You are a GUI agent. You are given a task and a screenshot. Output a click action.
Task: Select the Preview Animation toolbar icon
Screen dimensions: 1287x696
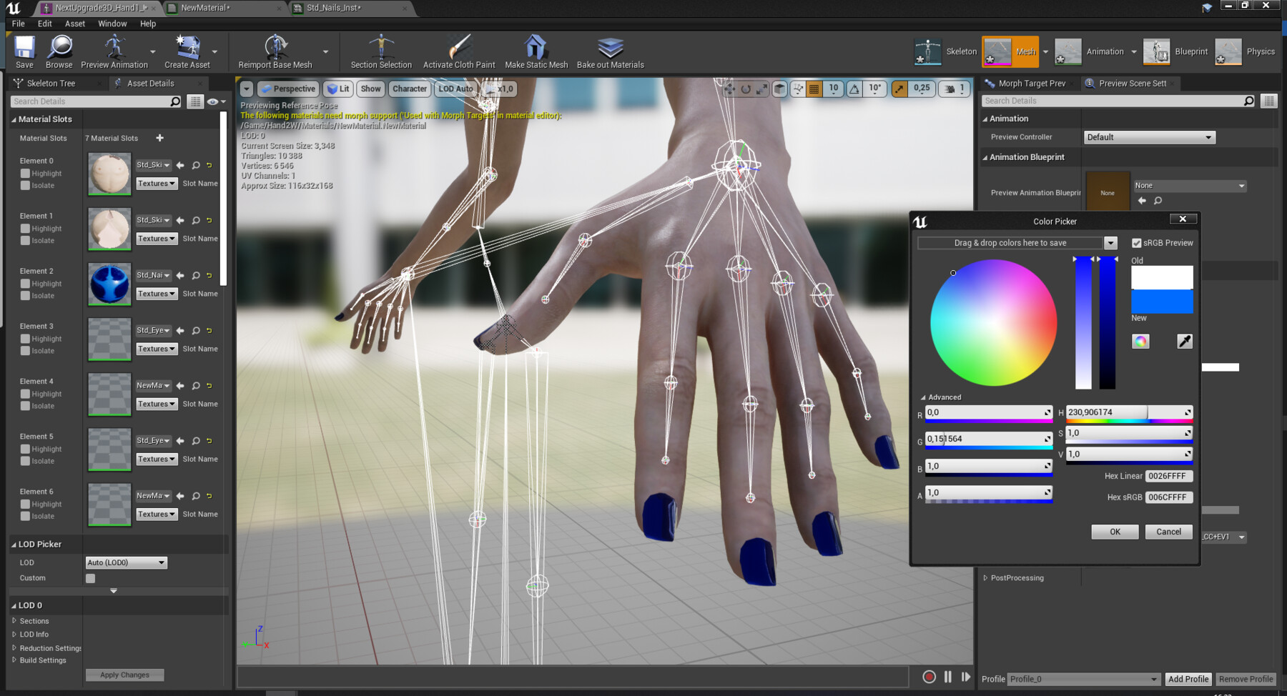pyautogui.click(x=113, y=46)
